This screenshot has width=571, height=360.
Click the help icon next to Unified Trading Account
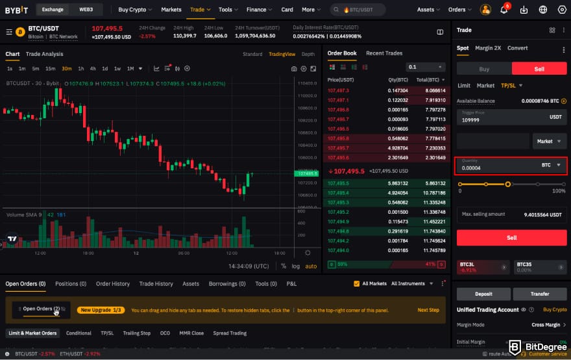point(531,310)
